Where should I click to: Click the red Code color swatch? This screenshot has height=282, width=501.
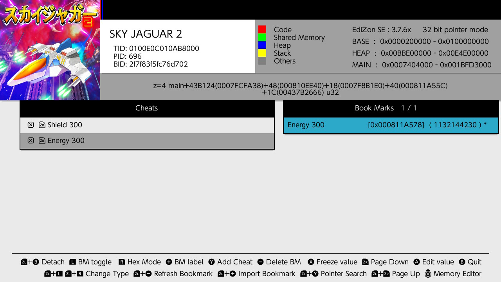262,29
